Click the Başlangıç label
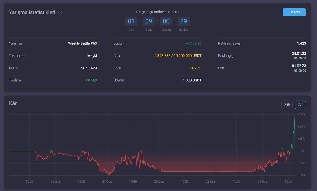The height and width of the screenshot is (191, 317). coord(226,56)
